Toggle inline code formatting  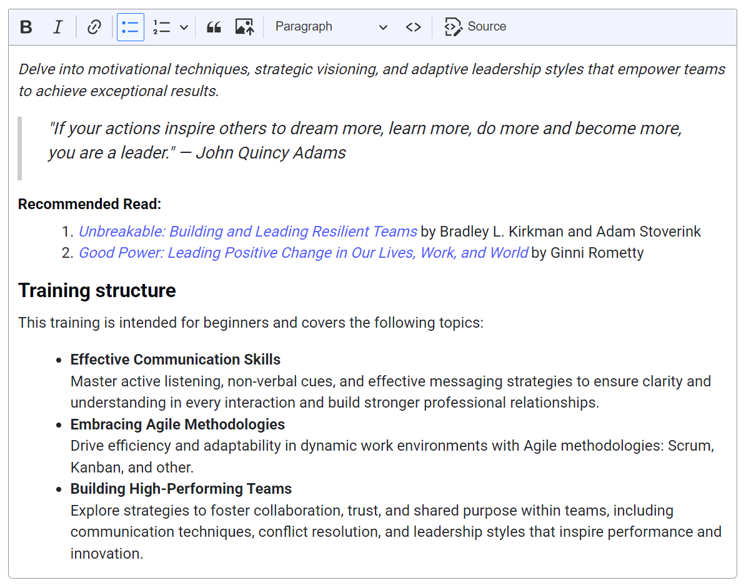413,27
